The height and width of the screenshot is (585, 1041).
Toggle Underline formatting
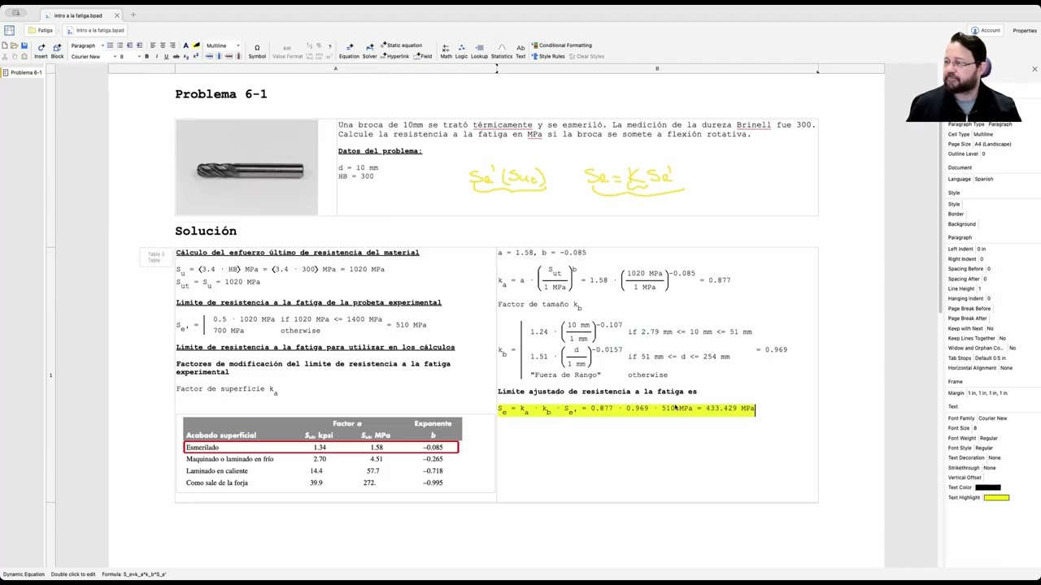[x=167, y=56]
